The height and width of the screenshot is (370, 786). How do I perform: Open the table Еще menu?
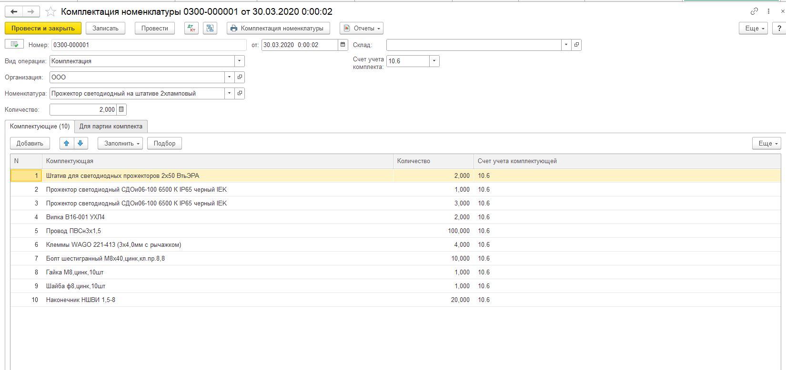click(766, 143)
